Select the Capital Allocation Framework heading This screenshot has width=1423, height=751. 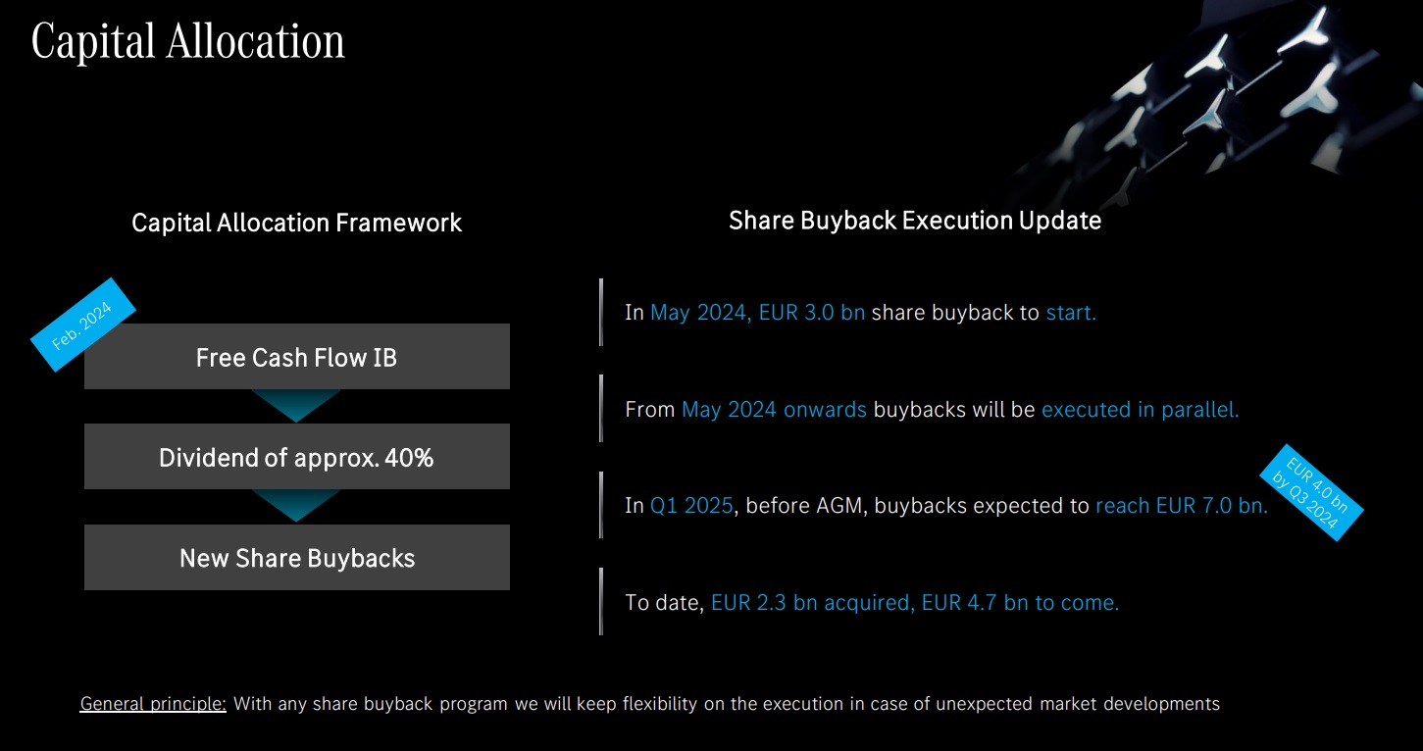296,223
